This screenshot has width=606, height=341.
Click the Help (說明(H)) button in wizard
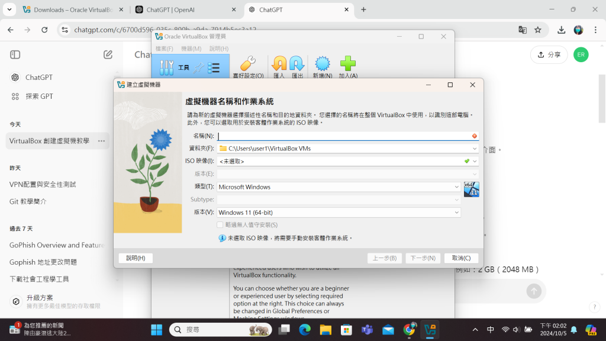click(136, 258)
